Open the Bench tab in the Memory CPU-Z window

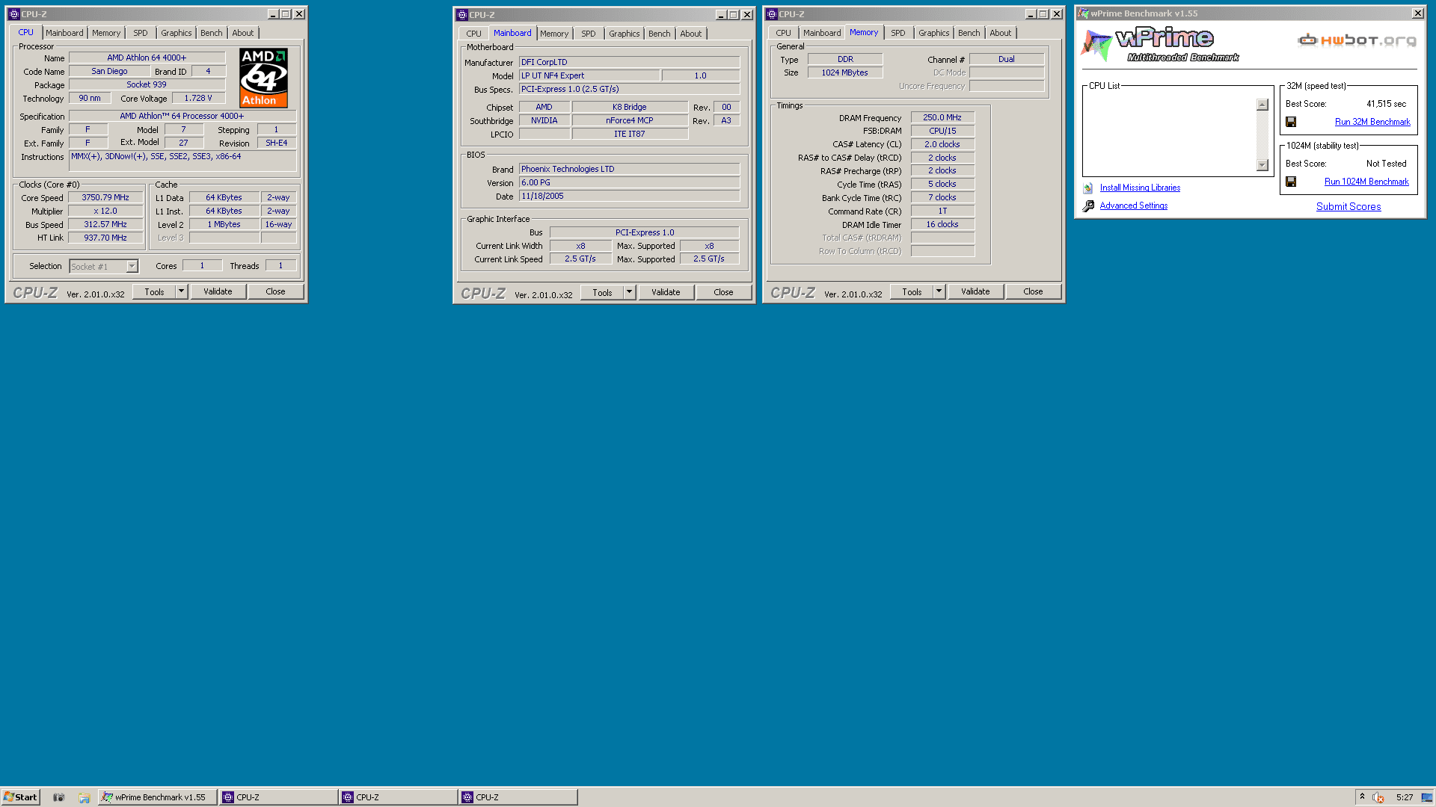point(969,33)
